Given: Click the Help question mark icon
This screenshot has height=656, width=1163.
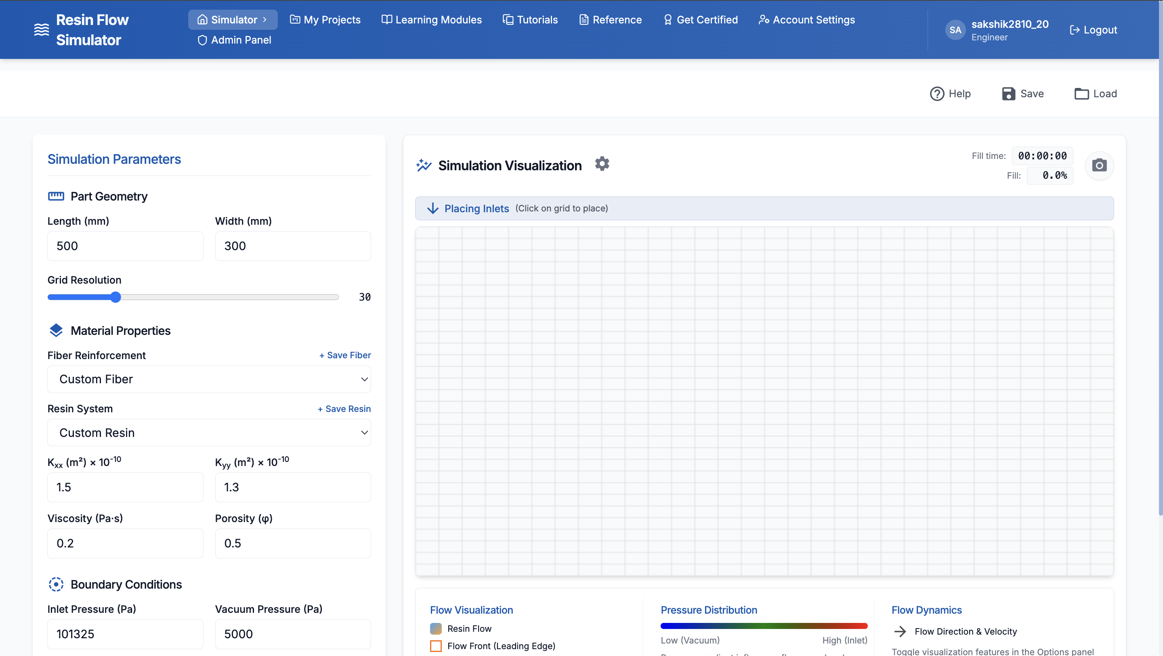Looking at the screenshot, I should 937,94.
